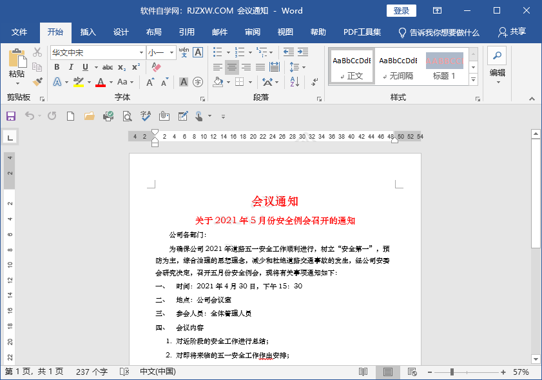Toggle subscript formatting
Image resolution: width=542 pixels, height=380 pixels.
point(121,66)
